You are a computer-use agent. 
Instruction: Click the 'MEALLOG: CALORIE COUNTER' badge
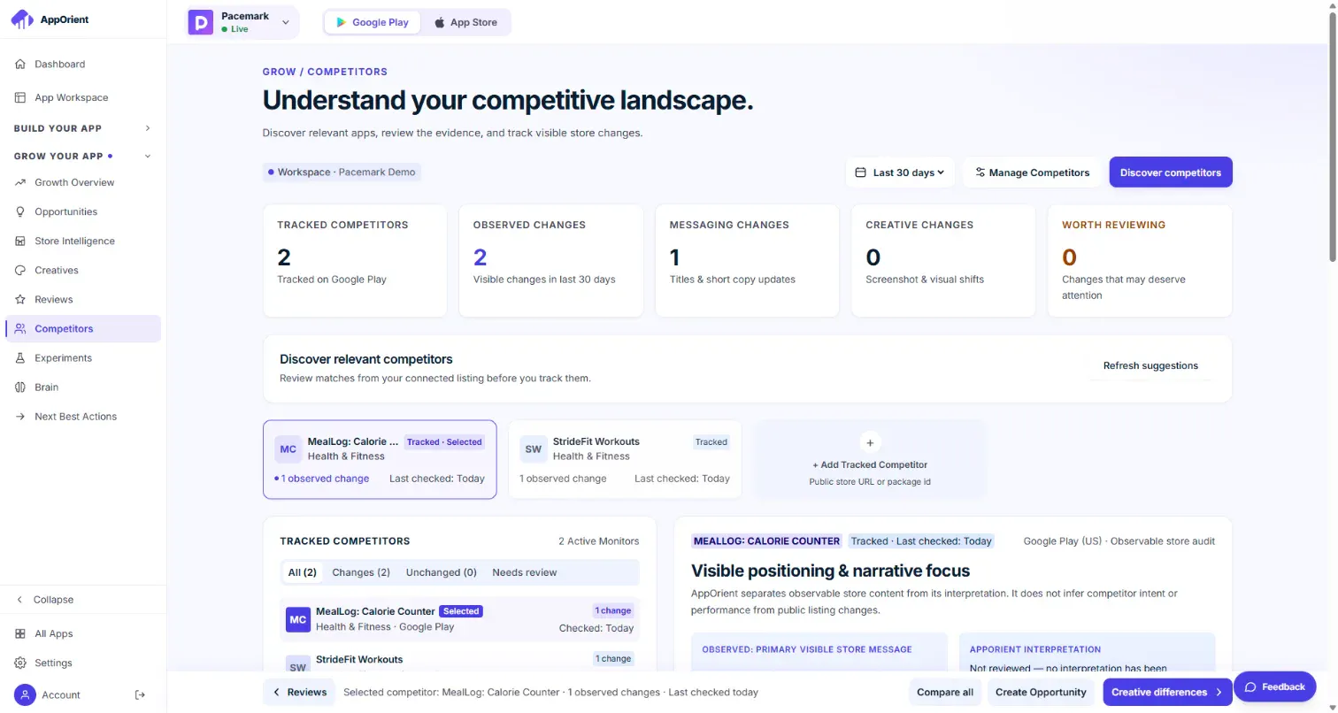[766, 540]
